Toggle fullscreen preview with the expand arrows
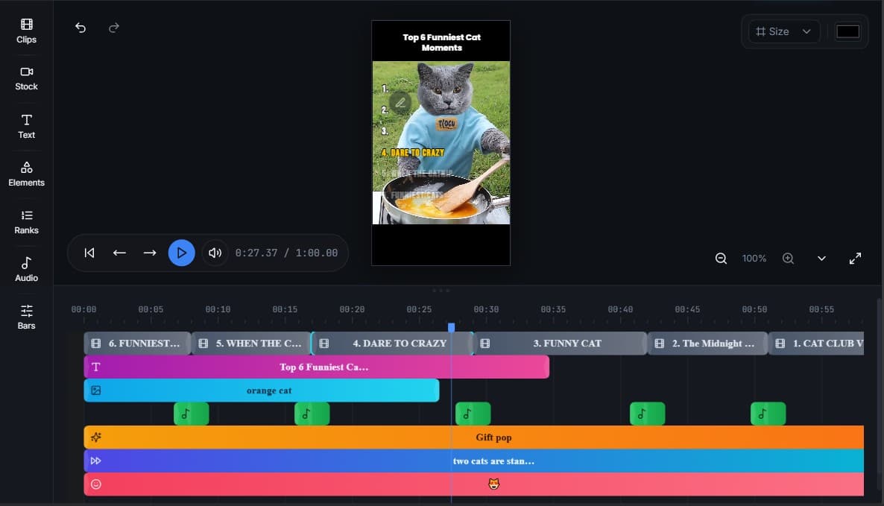The height and width of the screenshot is (506, 884). (x=855, y=258)
